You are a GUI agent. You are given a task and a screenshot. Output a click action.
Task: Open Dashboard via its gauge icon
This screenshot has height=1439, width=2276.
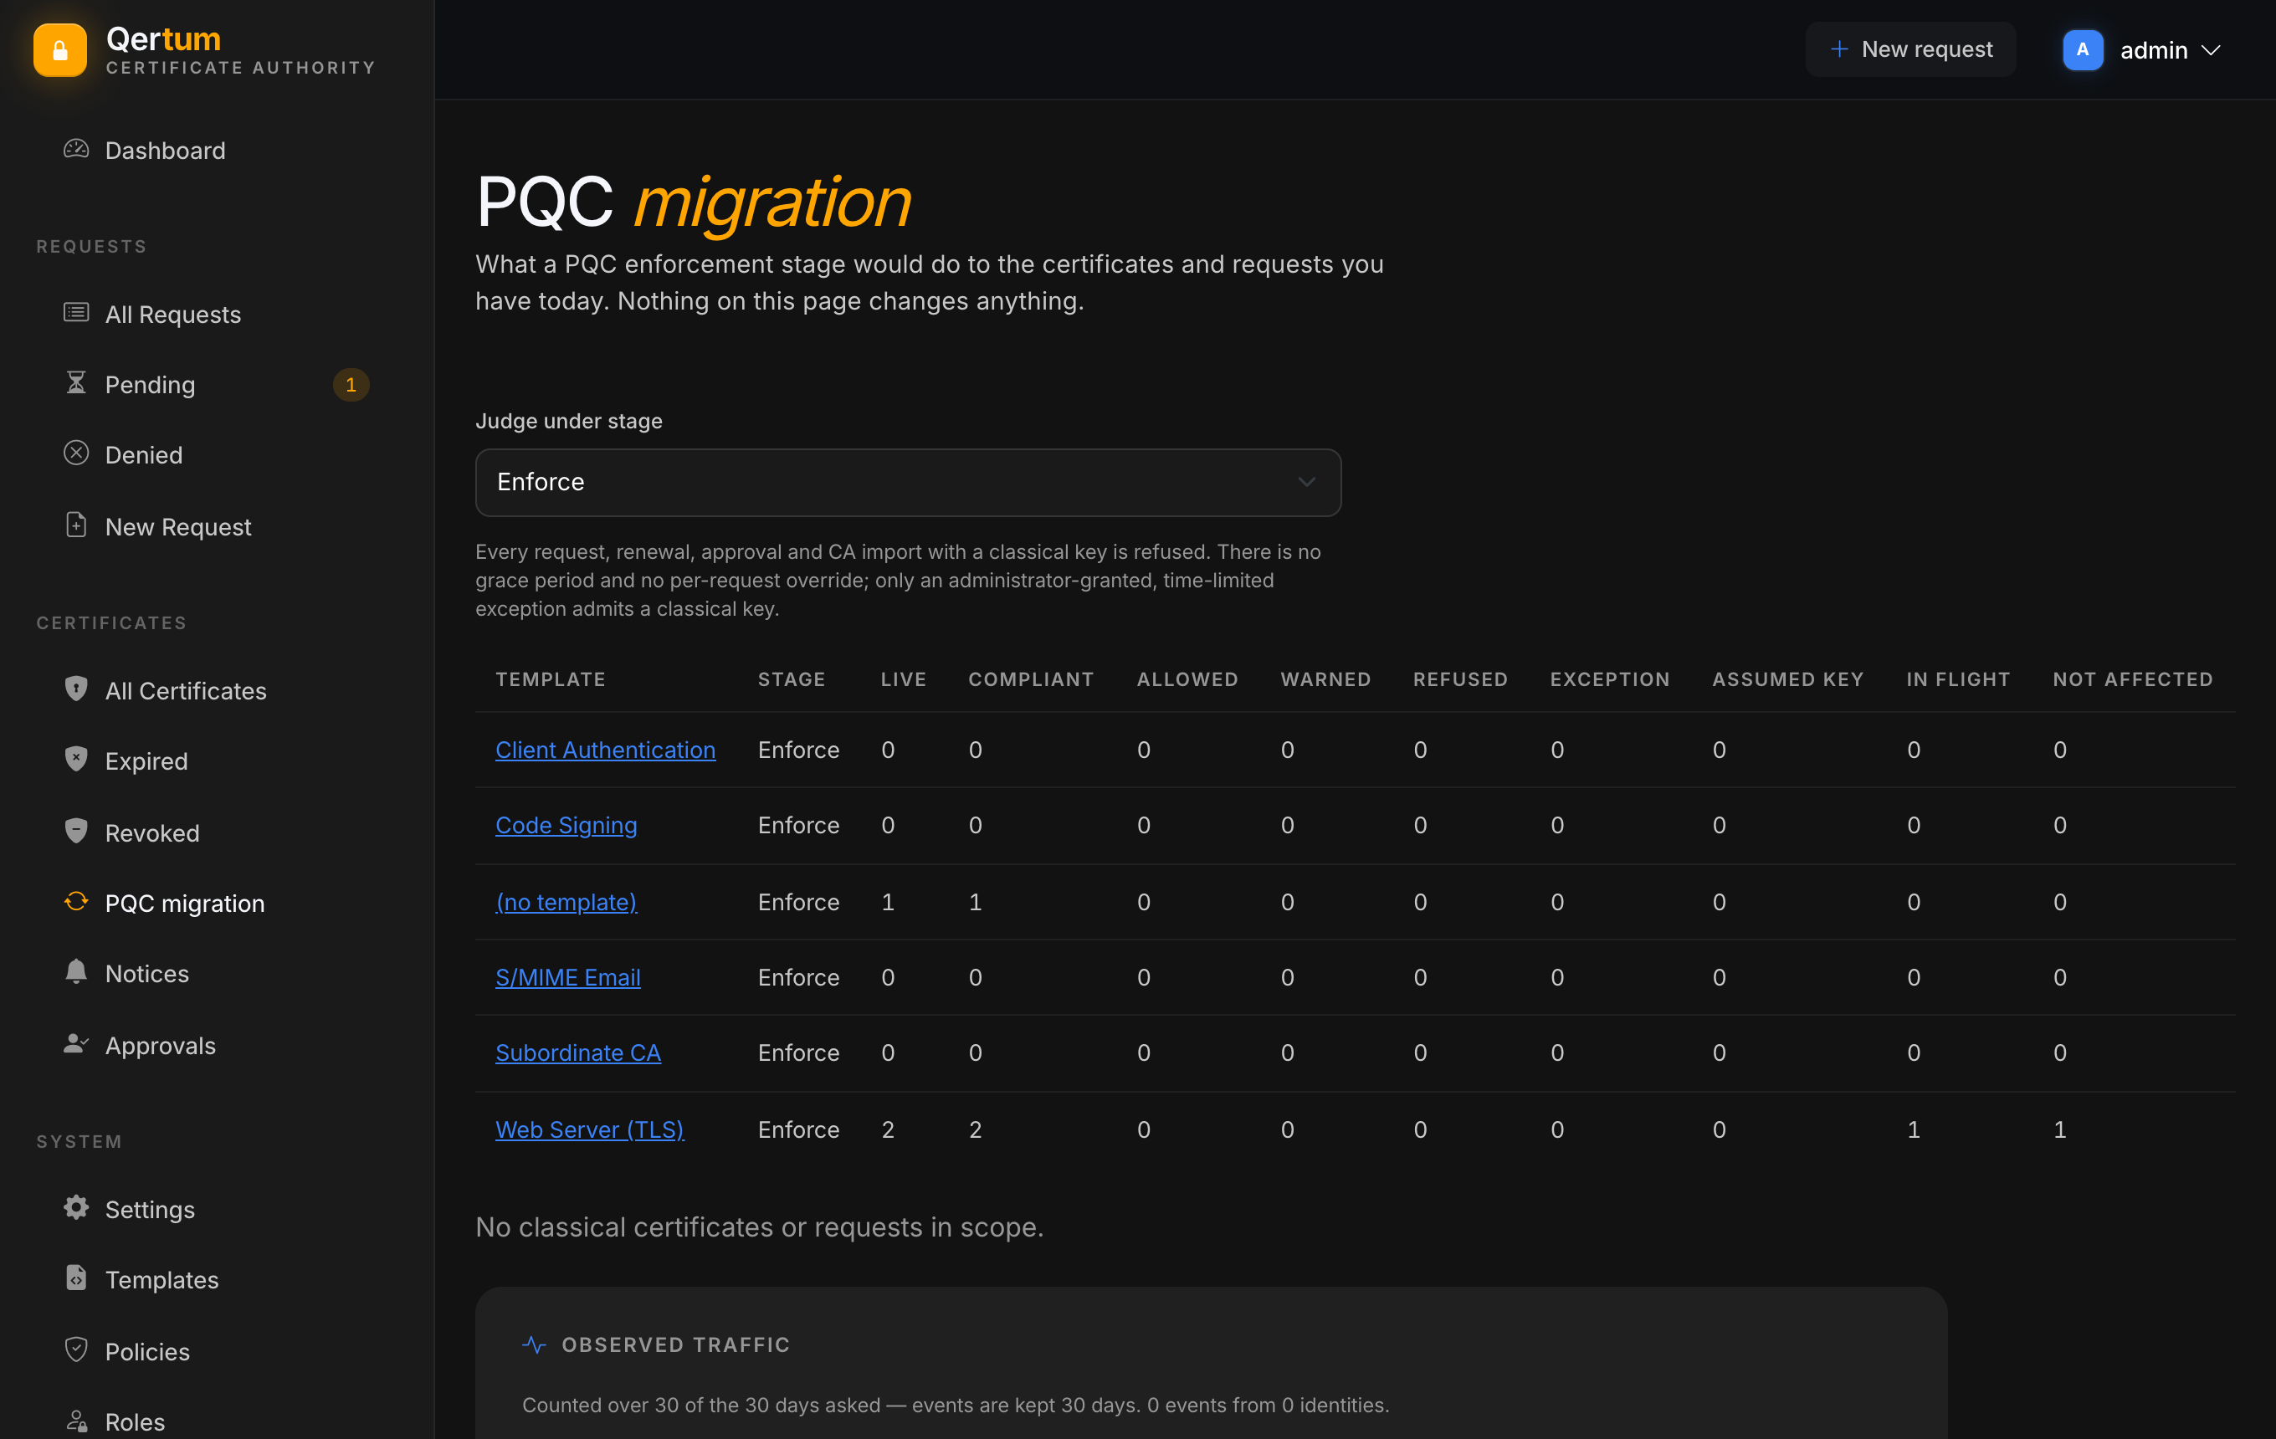[75, 149]
